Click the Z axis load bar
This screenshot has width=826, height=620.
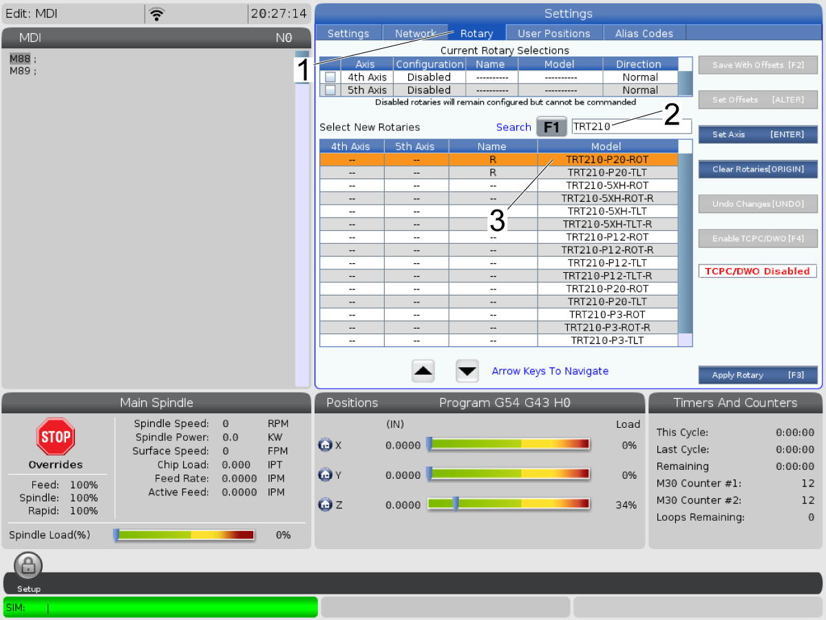(509, 504)
